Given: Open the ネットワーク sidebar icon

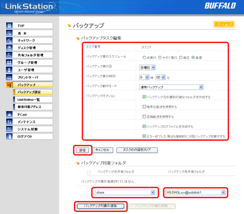Looking at the screenshot, I should click(x=9, y=40).
